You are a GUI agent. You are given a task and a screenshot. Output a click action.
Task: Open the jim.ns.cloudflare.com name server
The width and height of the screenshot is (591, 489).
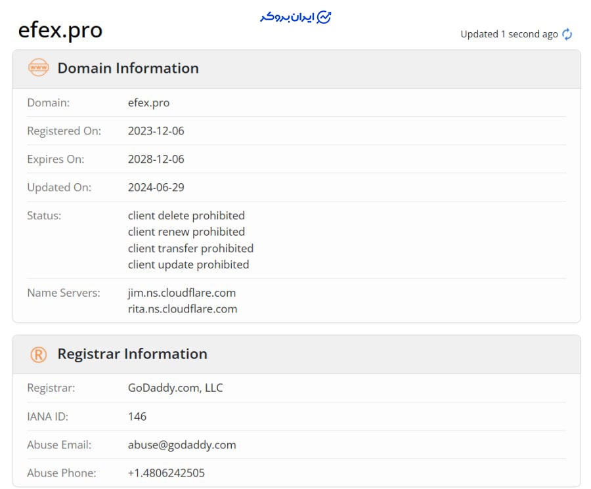coord(181,293)
